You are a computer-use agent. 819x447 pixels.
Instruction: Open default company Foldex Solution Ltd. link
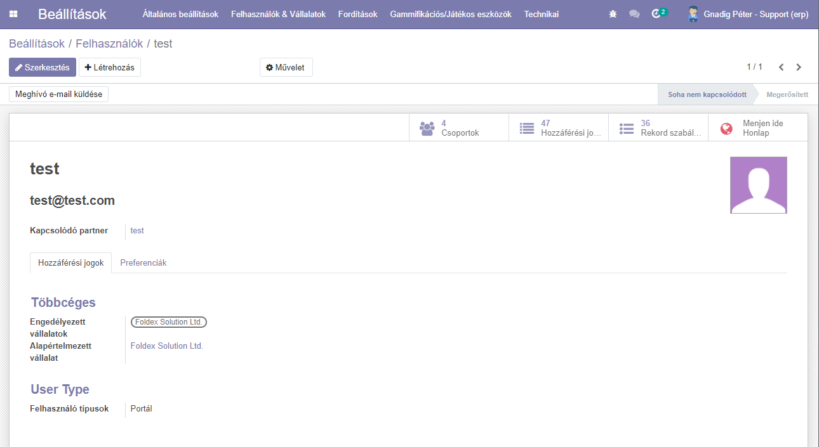pyautogui.click(x=167, y=346)
